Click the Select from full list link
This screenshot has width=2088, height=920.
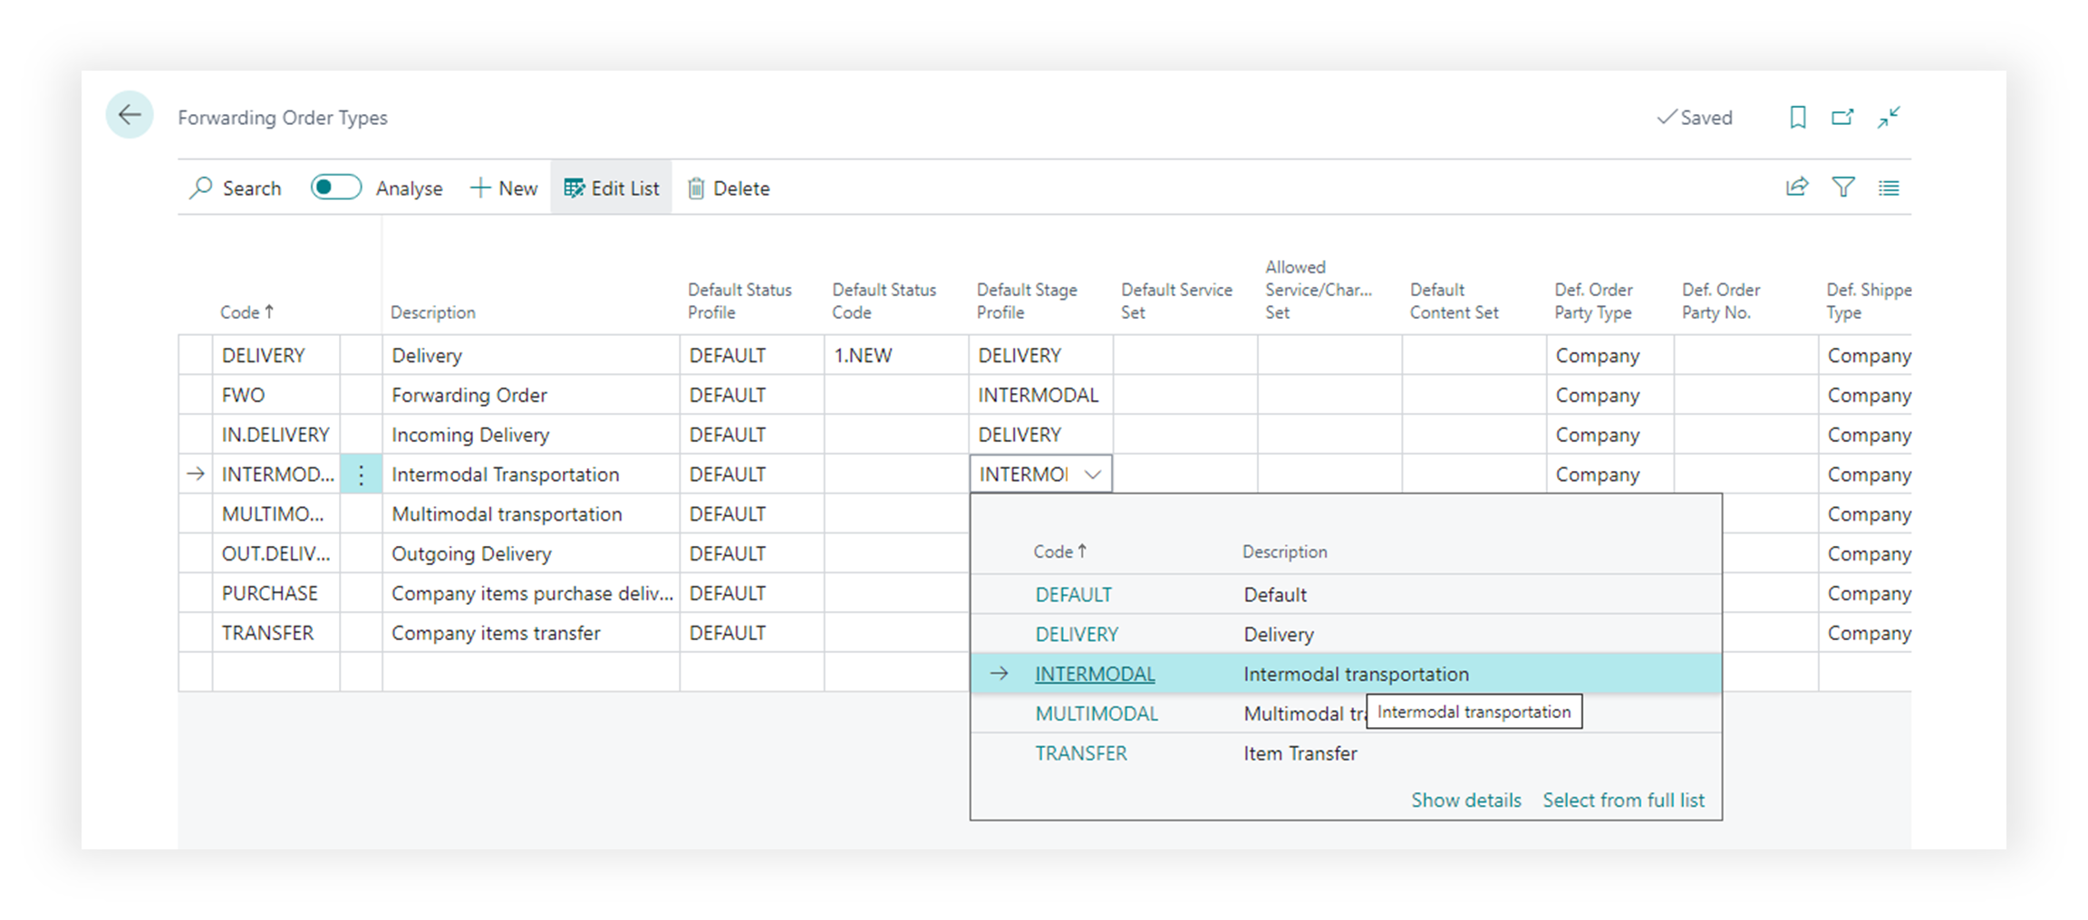1623,800
